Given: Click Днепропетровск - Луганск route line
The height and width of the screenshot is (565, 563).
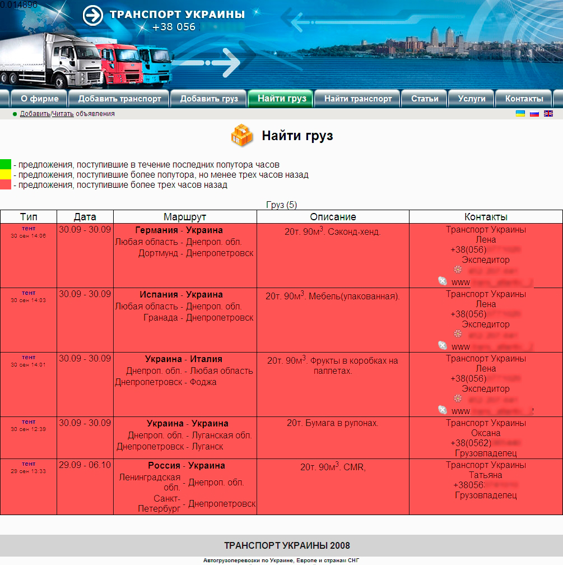Looking at the screenshot, I should (170, 447).
